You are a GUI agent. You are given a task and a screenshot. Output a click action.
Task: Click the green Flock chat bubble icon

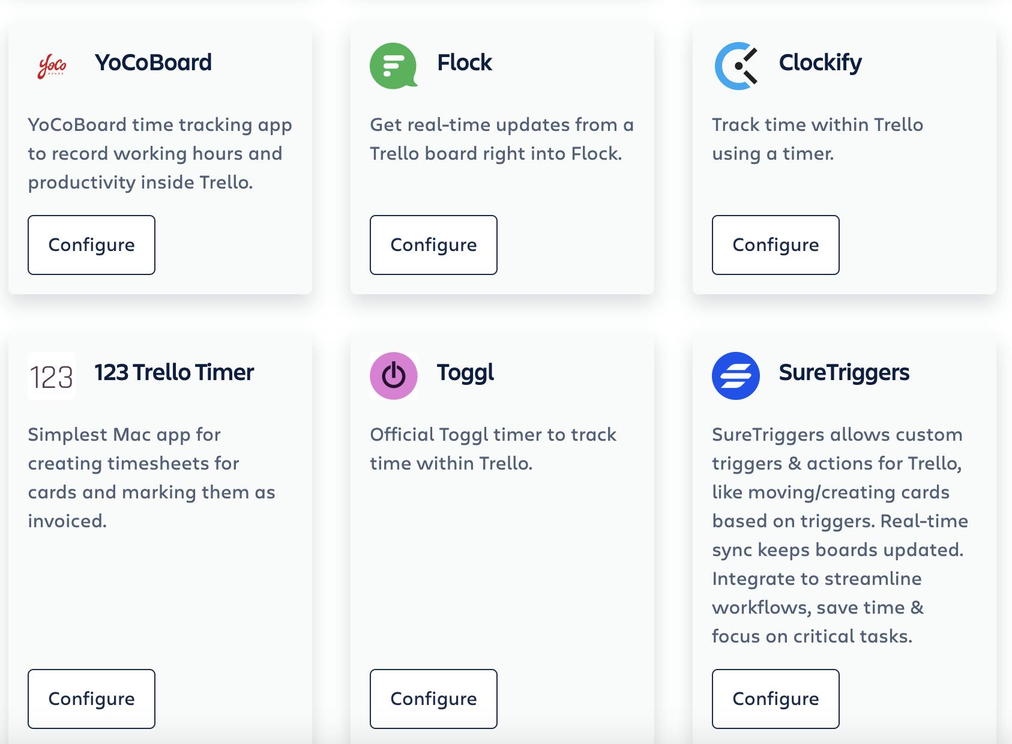pos(393,65)
